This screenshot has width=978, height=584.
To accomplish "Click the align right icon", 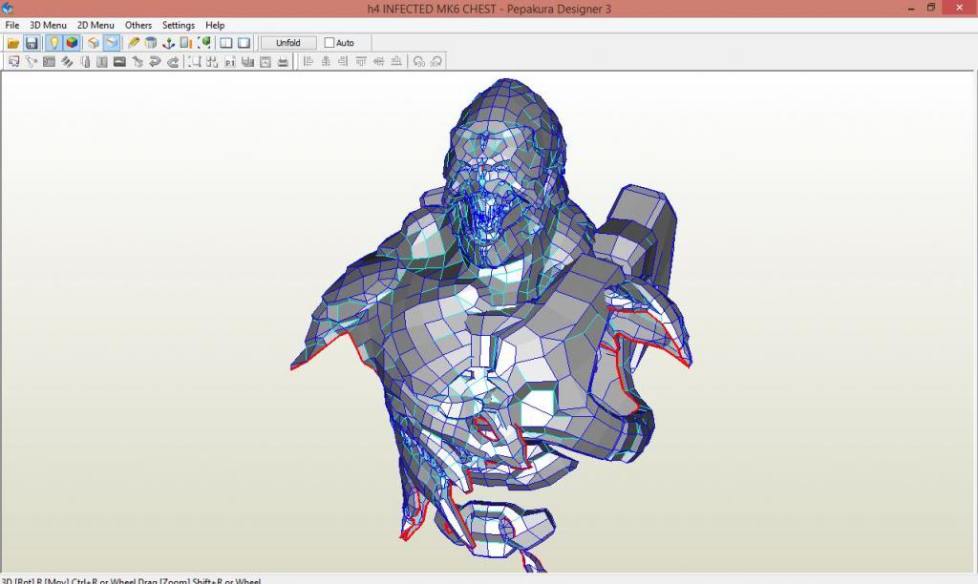I will [343, 62].
